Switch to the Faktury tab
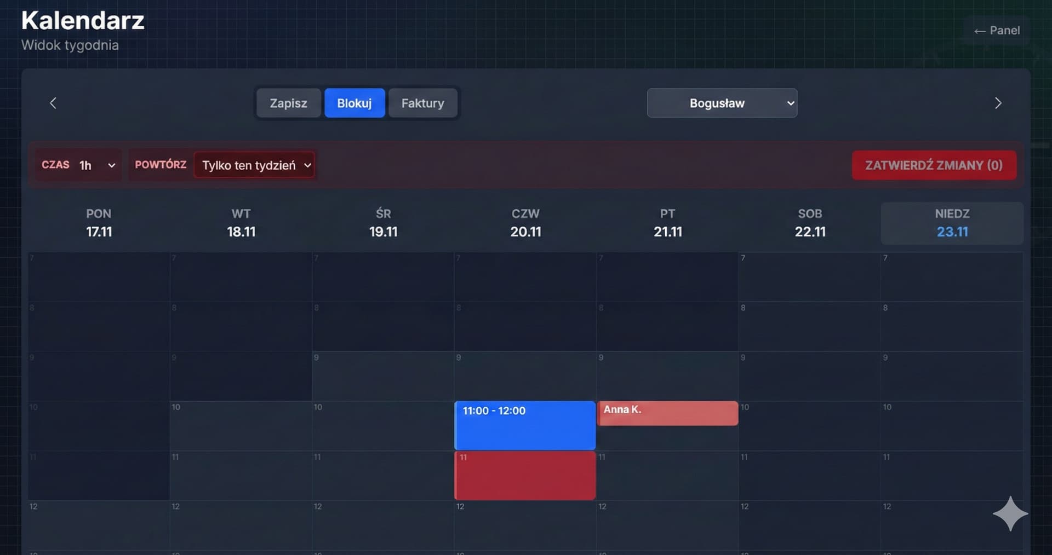 tap(423, 103)
